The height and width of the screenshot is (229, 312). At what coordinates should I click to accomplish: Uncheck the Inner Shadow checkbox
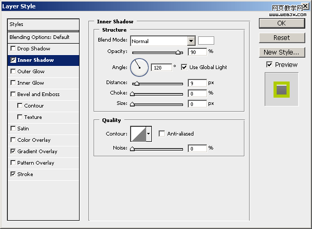[13, 60]
